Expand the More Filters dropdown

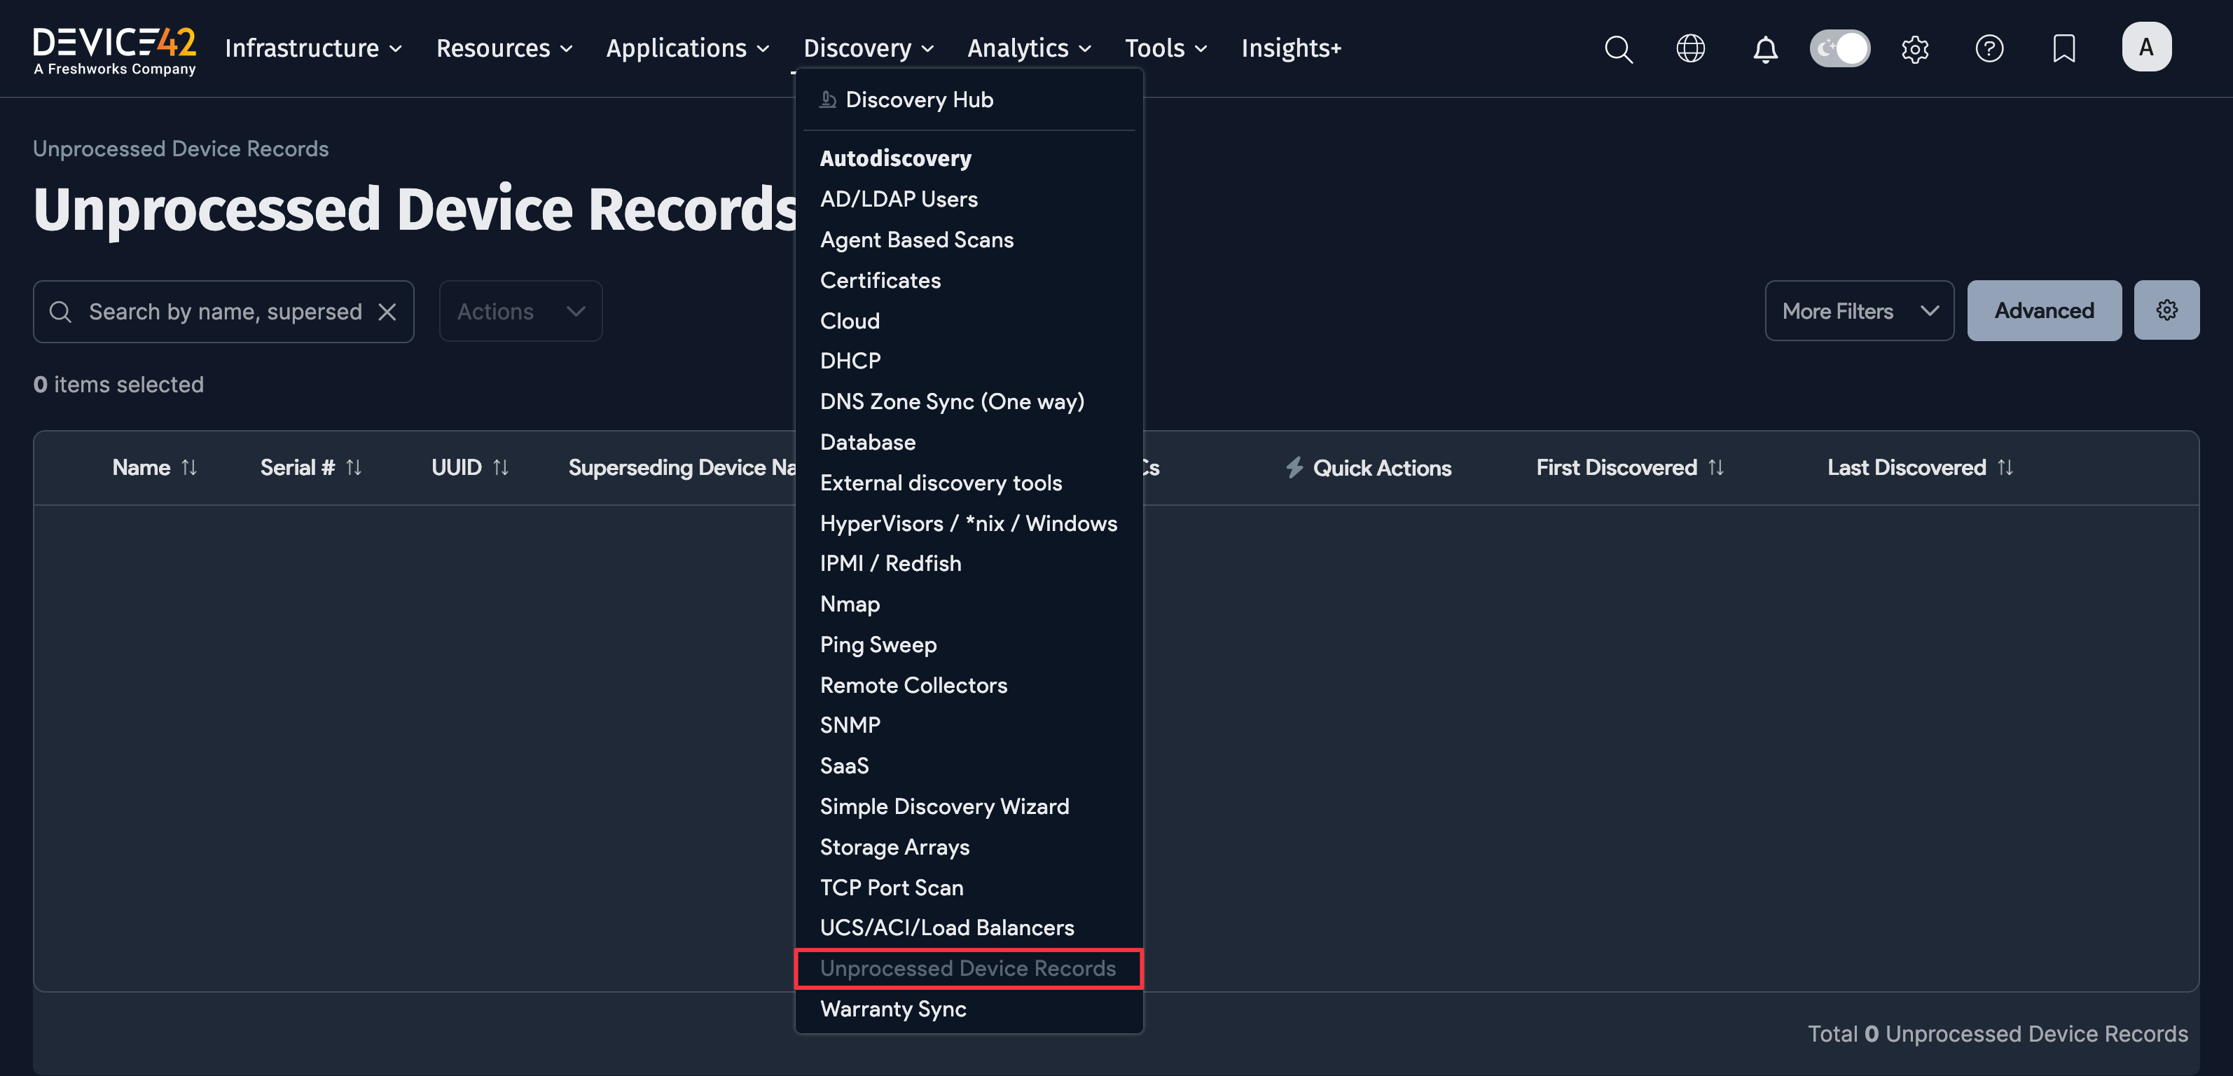pyautogui.click(x=1860, y=310)
